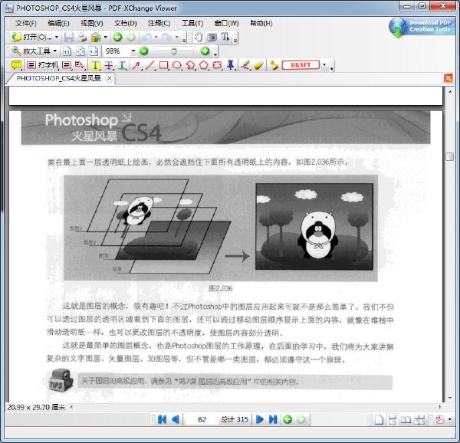Open the undo history dropdown arrow
The height and width of the screenshot is (443, 460).
tap(156, 38)
